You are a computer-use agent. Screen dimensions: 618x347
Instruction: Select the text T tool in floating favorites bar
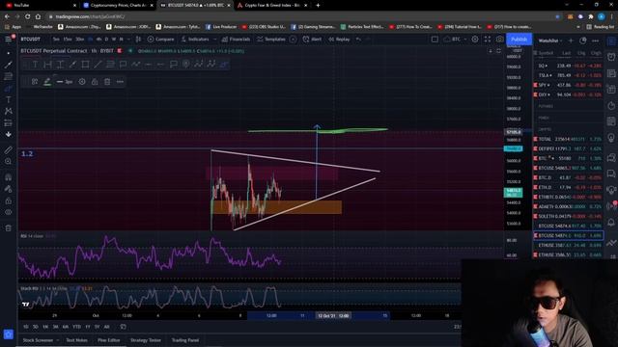coord(35,65)
